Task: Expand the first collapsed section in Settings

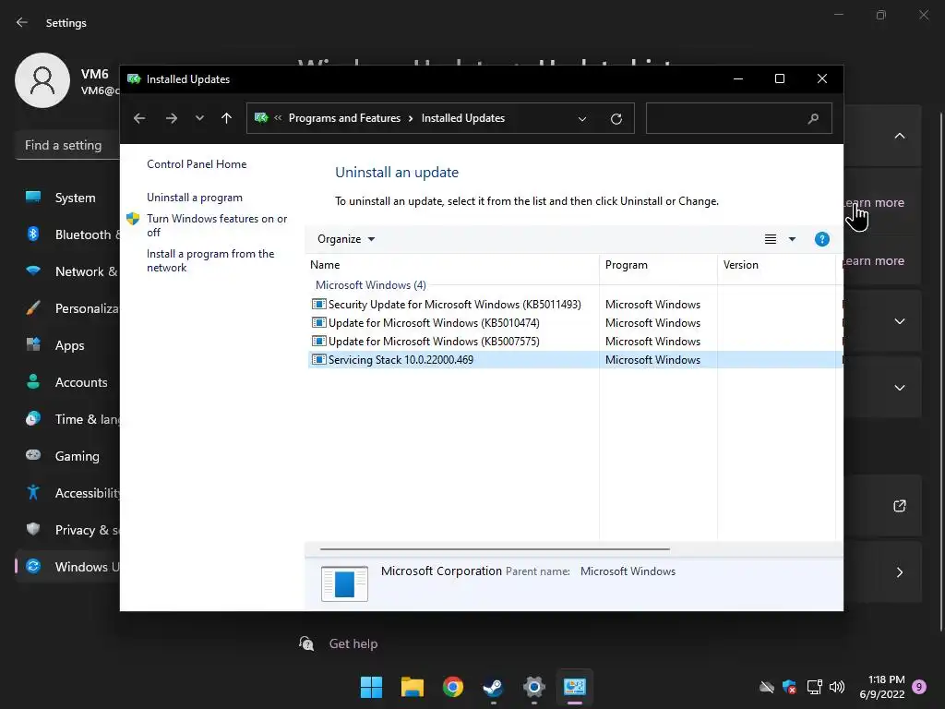Action: pyautogui.click(x=899, y=321)
